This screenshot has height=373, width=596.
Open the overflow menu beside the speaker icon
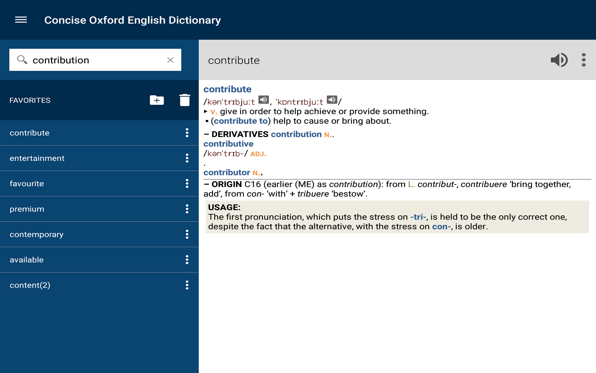coord(584,60)
